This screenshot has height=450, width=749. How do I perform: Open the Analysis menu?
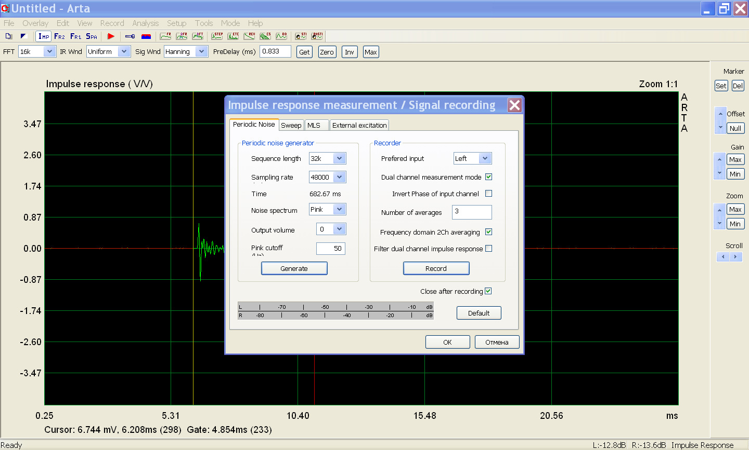(145, 23)
